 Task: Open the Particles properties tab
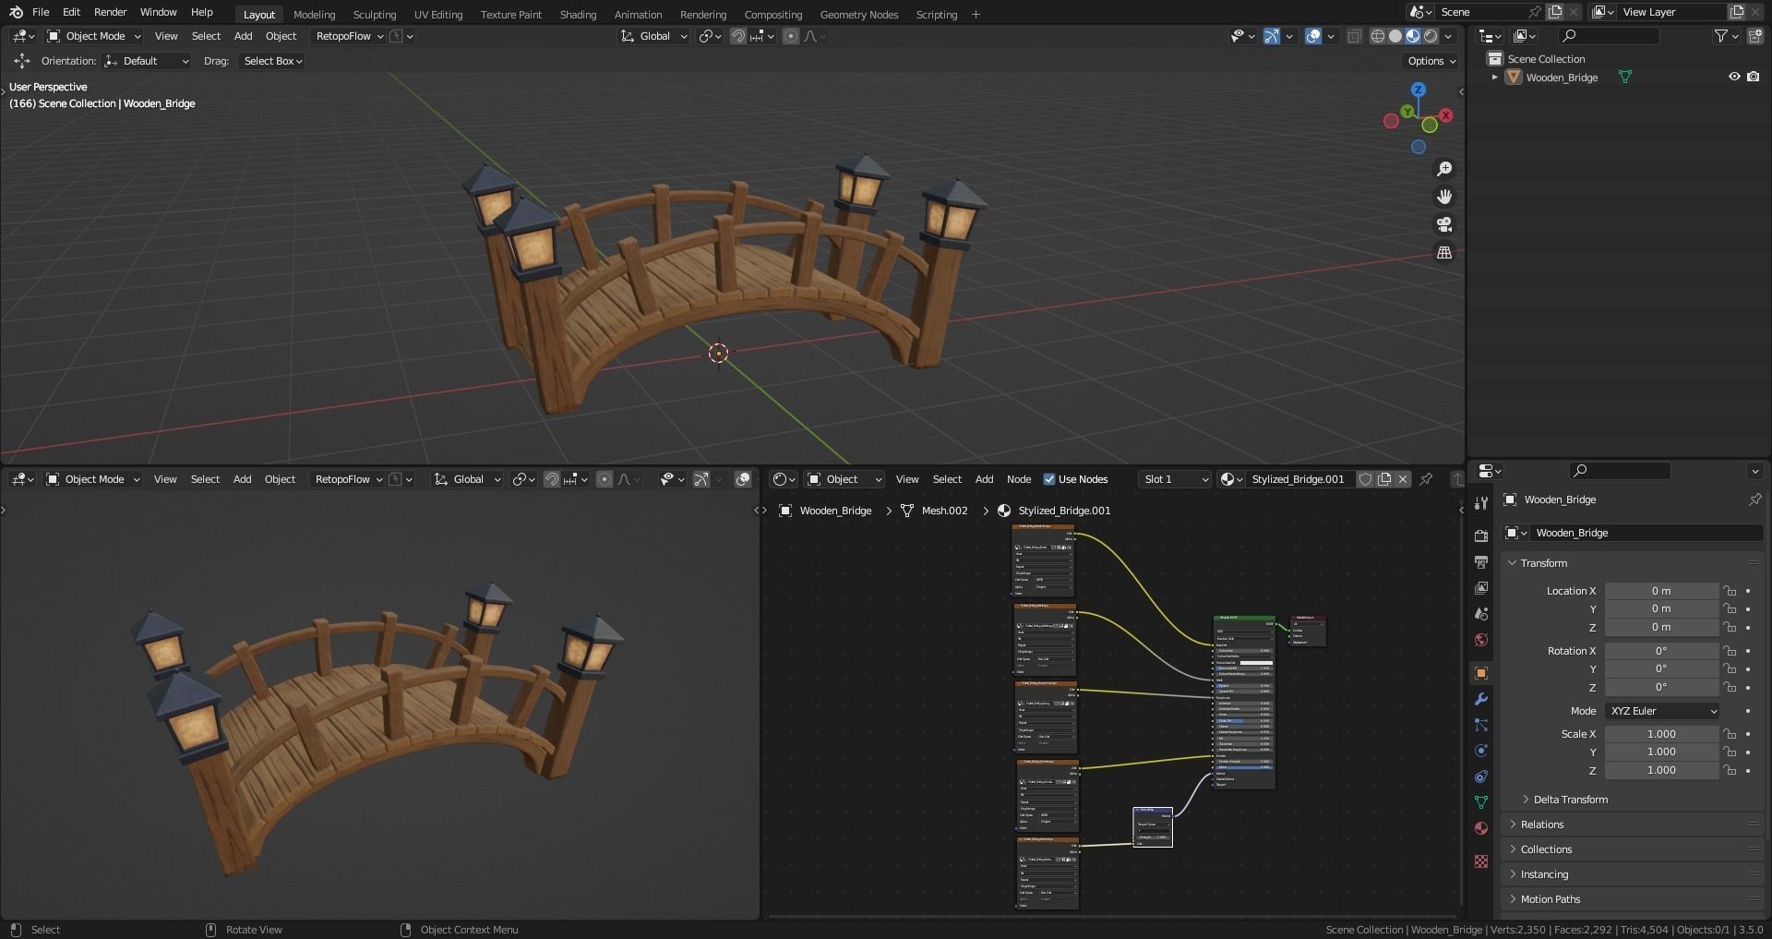pyautogui.click(x=1481, y=725)
